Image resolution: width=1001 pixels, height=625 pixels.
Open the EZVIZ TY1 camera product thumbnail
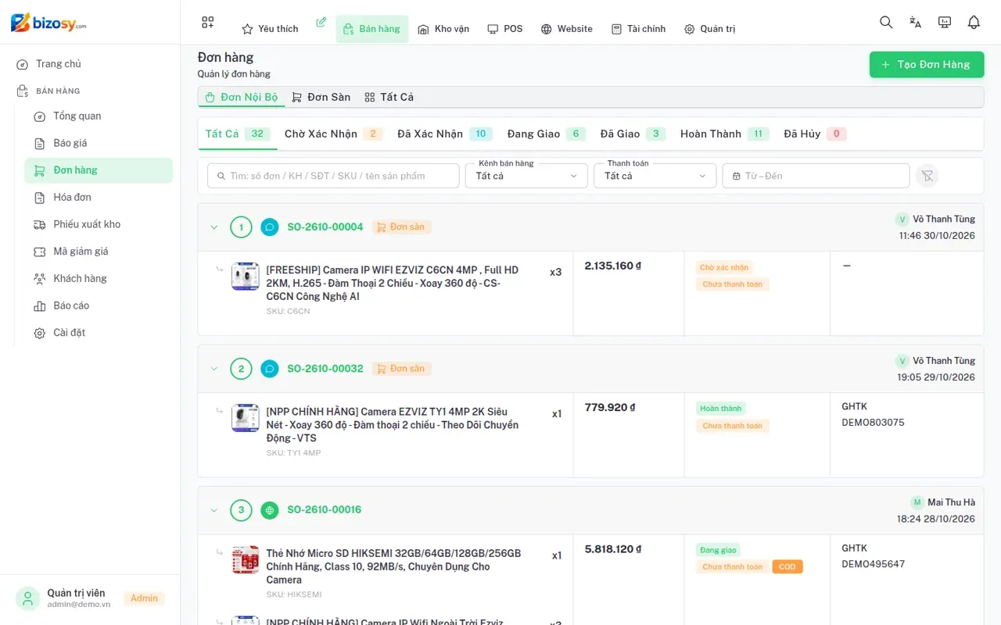(246, 418)
